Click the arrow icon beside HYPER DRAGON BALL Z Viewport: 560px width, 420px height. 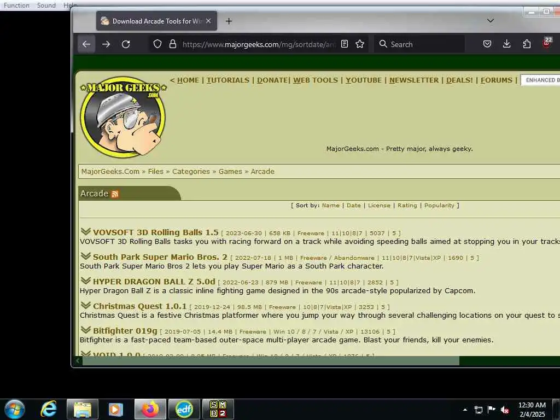(86, 281)
